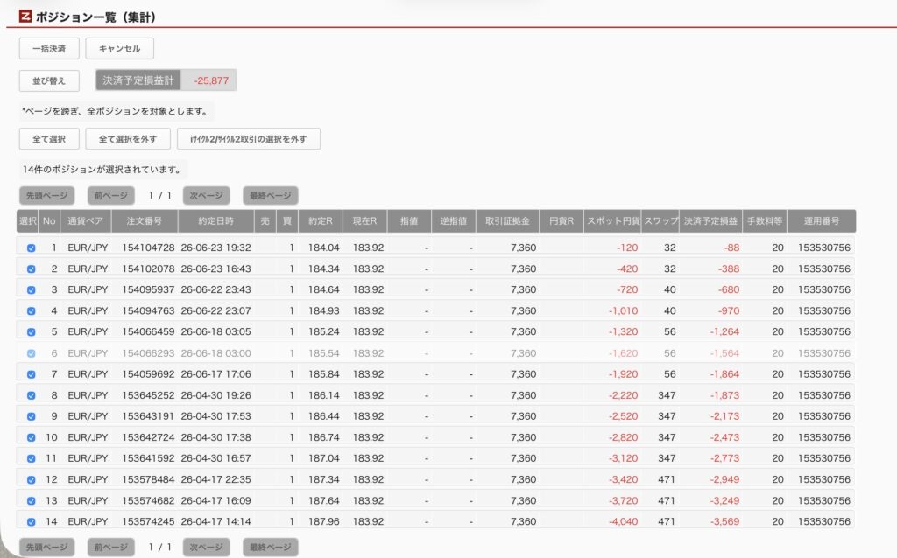Click order number 154059692
897x558 pixels.
pos(148,374)
